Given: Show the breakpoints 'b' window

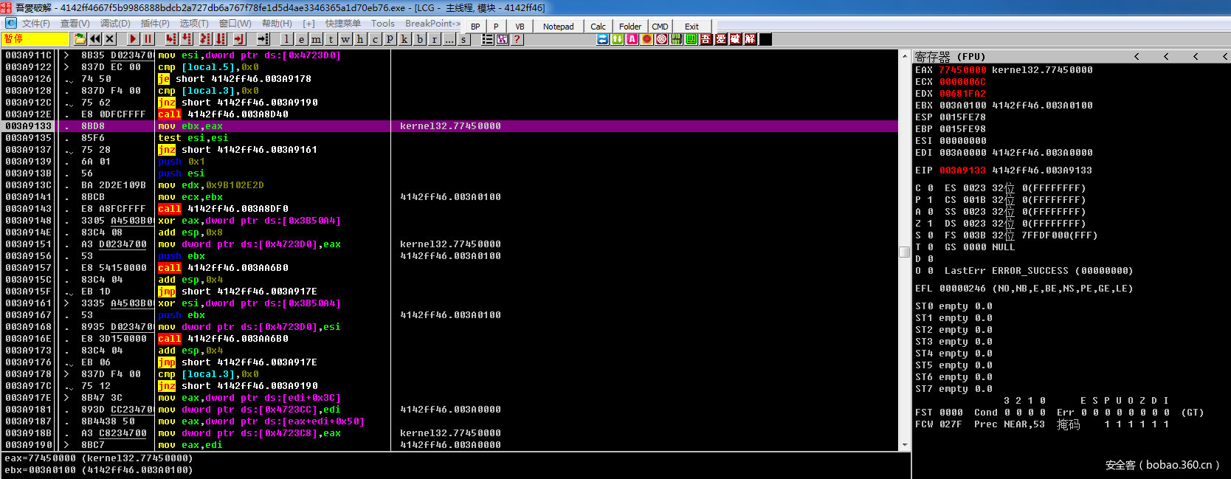Looking at the screenshot, I should point(419,39).
